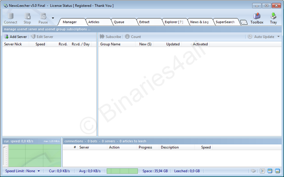
Task: Click the Avg : 0,0 KB/s status
Action: [x=89, y=171]
